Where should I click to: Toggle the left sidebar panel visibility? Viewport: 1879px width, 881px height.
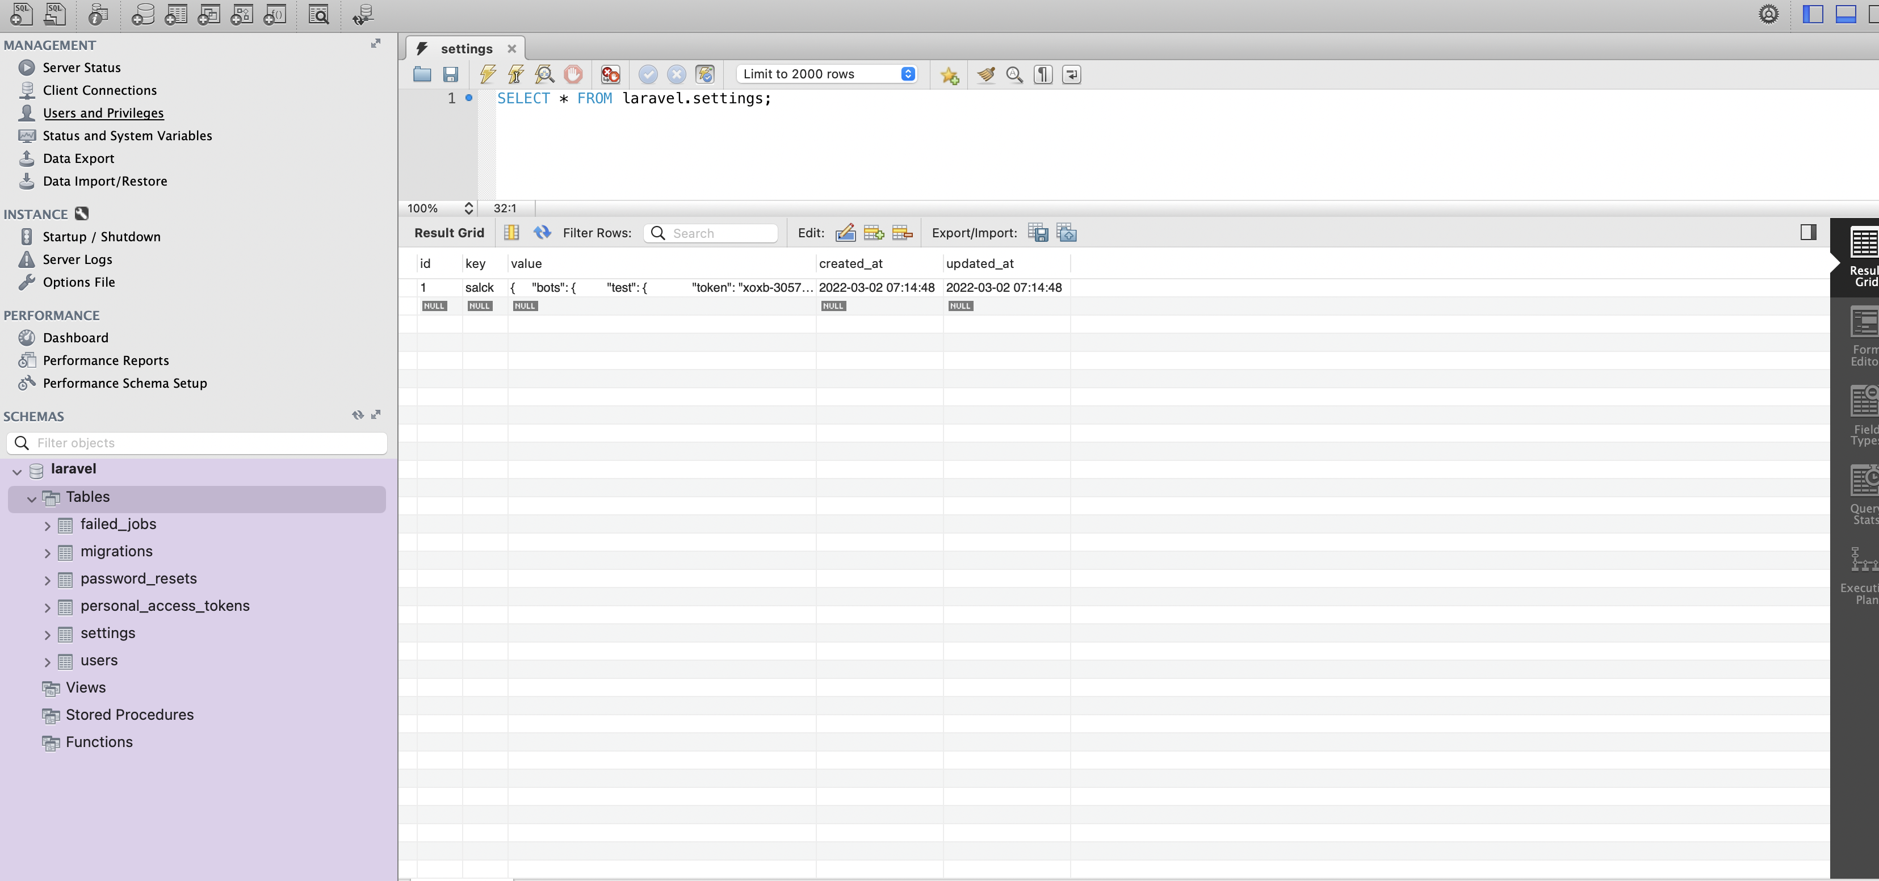pyautogui.click(x=1813, y=14)
